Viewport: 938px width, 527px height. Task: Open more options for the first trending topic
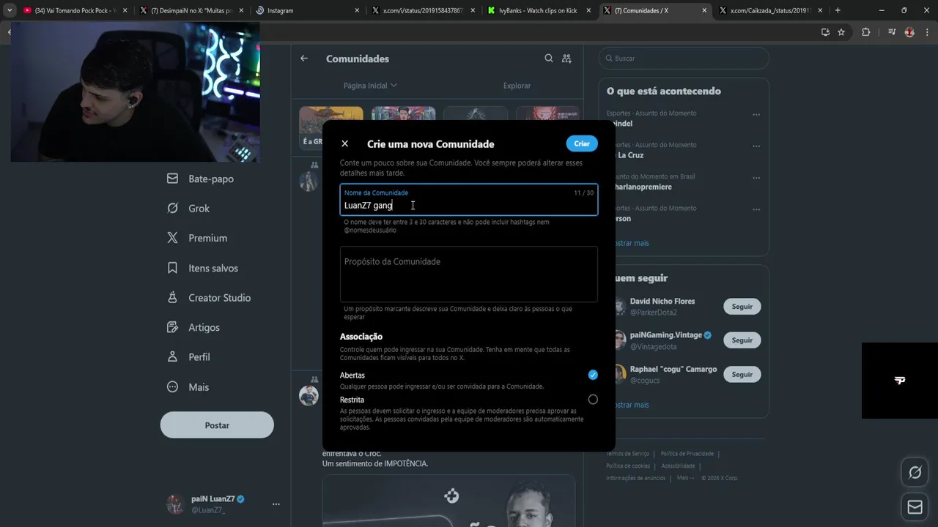click(x=756, y=115)
